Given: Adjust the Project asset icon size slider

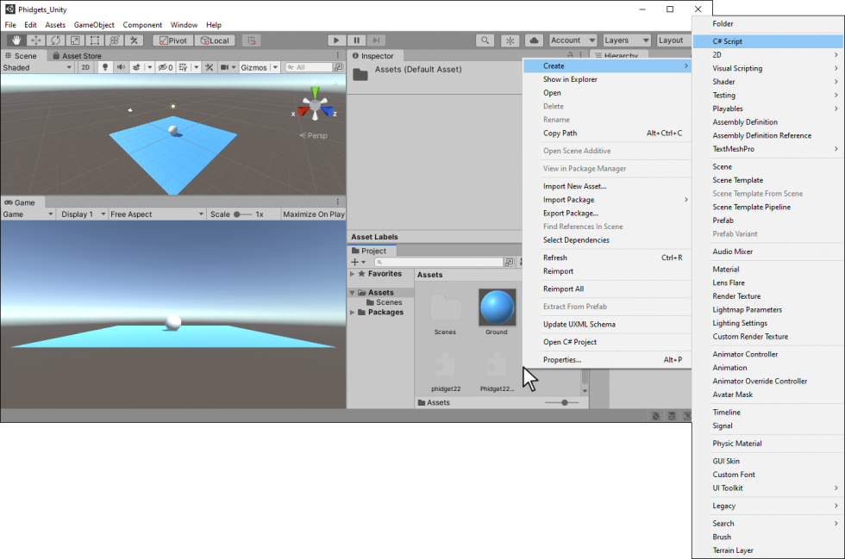Looking at the screenshot, I should tap(564, 402).
